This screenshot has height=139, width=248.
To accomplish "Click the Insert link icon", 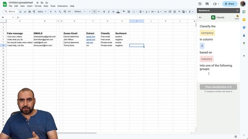I will (165, 12).
